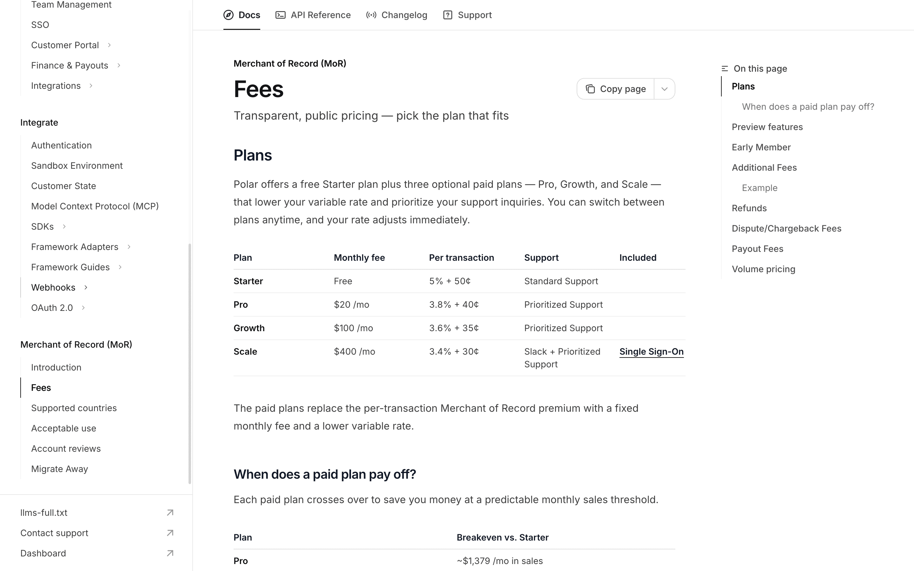Open the Contact support link
The width and height of the screenshot is (914, 571).
(x=54, y=533)
